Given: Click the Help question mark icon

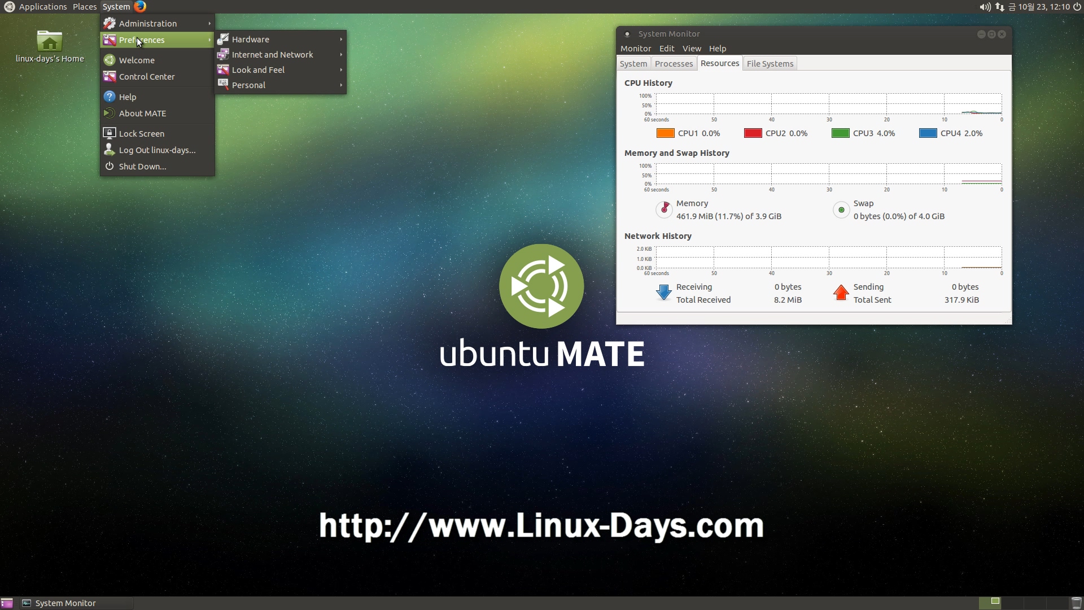Looking at the screenshot, I should point(110,97).
